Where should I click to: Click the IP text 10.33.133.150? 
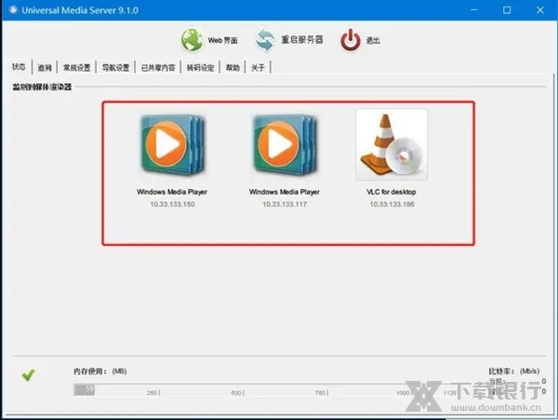point(173,204)
